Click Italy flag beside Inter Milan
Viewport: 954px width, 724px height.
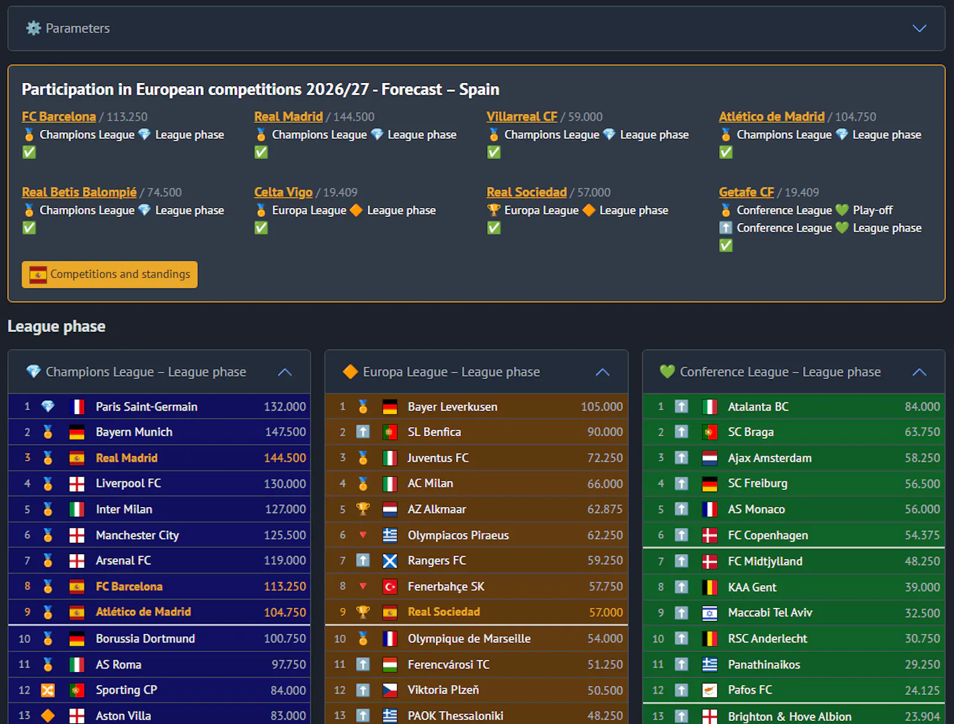pyautogui.click(x=77, y=509)
